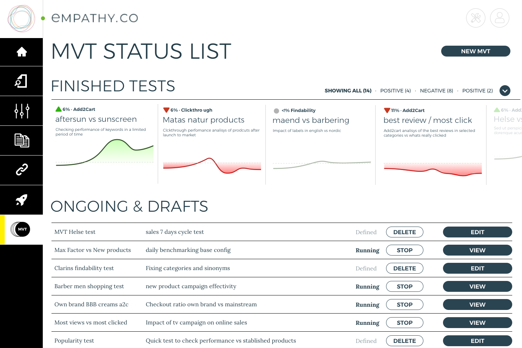Click the chain link sidebar icon
This screenshot has height=348, width=522.
tap(21, 170)
